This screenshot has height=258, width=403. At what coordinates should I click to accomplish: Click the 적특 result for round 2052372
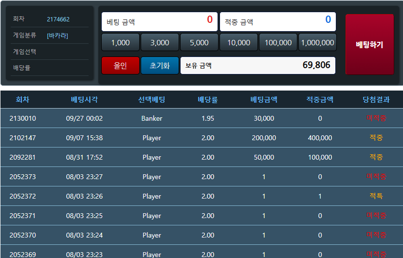tap(376, 196)
